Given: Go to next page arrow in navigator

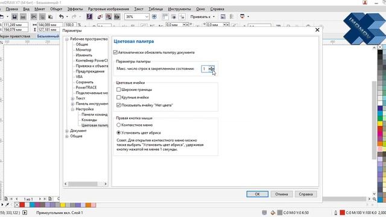Looking at the screenshot, I should [x=40, y=199].
